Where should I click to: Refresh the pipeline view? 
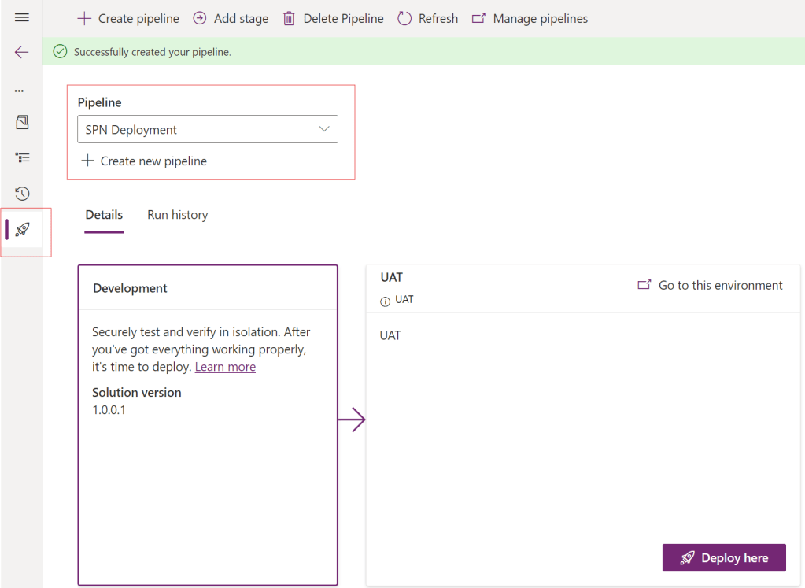427,18
